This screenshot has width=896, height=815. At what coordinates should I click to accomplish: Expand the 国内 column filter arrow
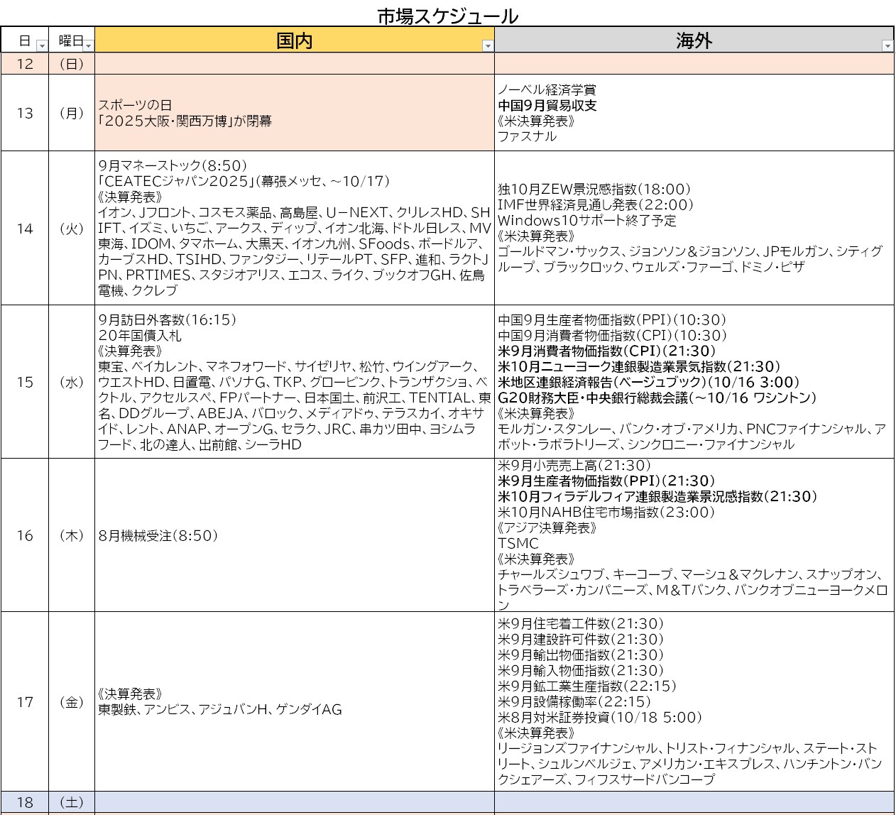coord(487,46)
